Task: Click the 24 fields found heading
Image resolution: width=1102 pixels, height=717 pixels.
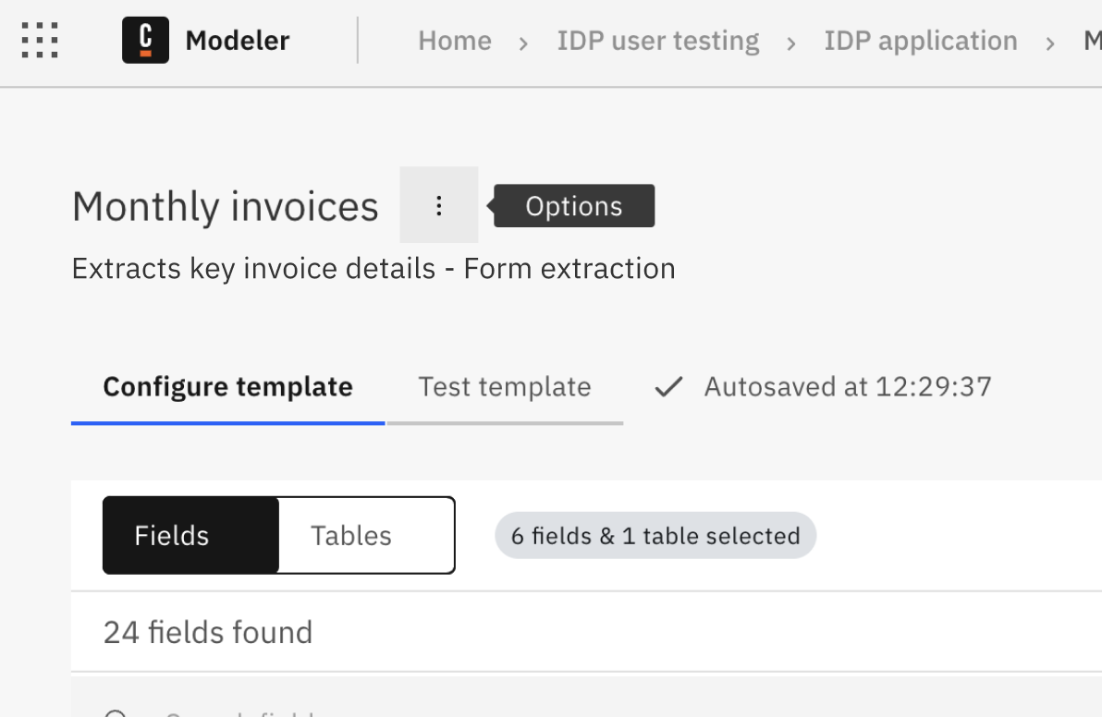Action: [208, 632]
